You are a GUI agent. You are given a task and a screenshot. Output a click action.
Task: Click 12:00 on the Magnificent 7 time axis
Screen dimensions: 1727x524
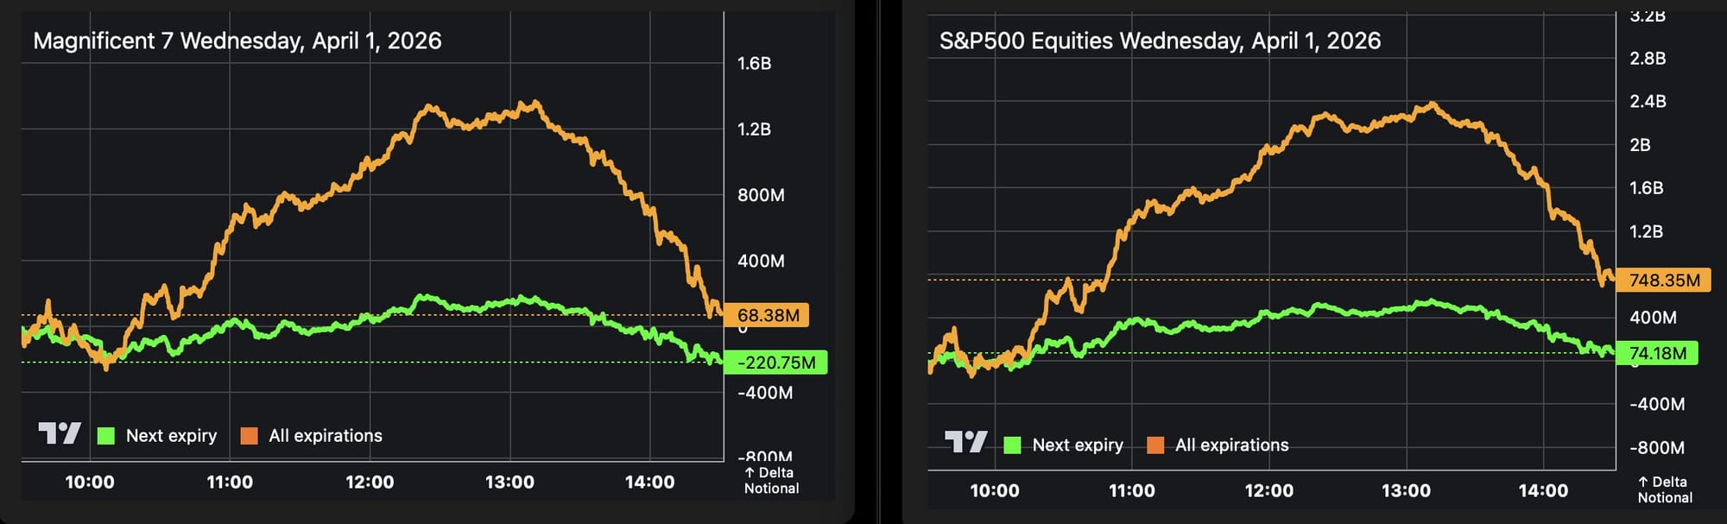[370, 483]
